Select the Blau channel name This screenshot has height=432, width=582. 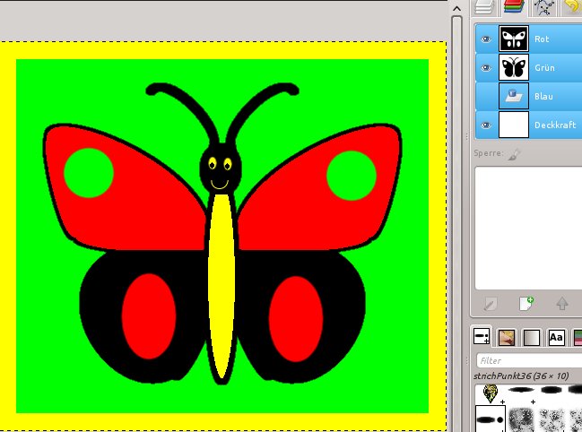(543, 96)
